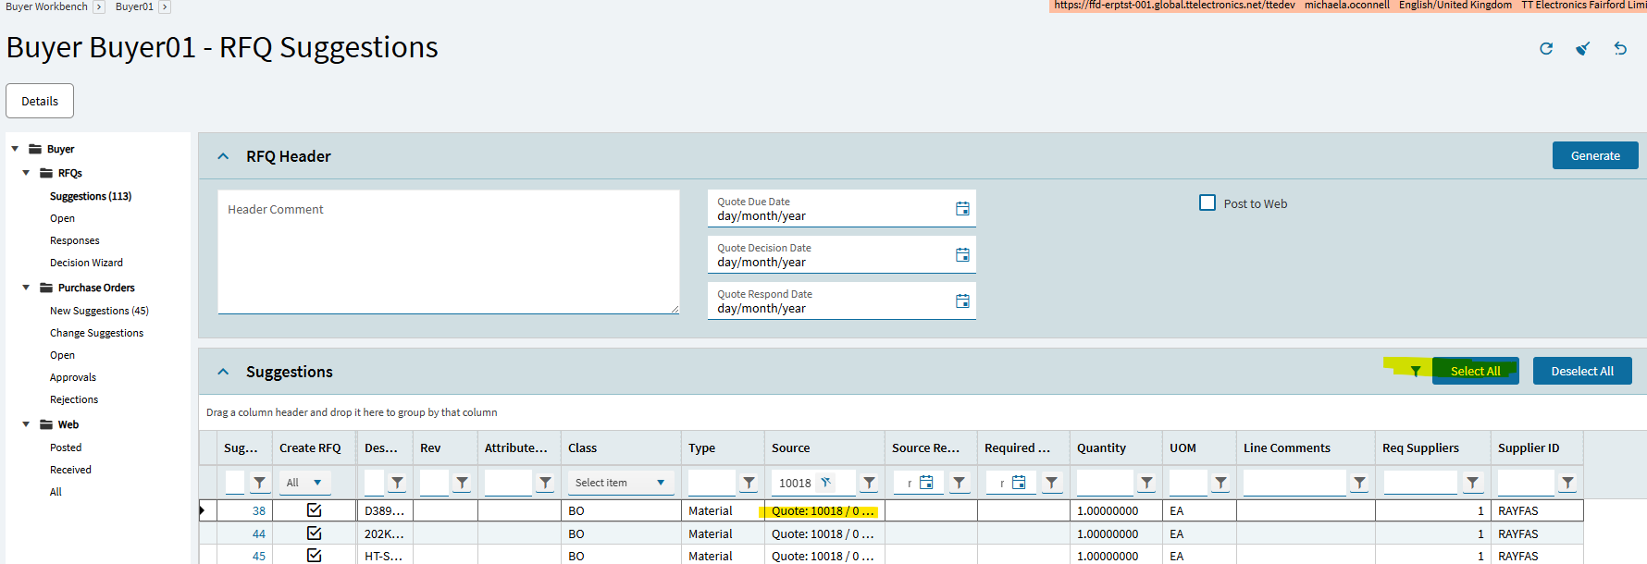Screen dimensions: 1647x564
Task: Click the Source Re... column filter icon
Action: (x=960, y=483)
